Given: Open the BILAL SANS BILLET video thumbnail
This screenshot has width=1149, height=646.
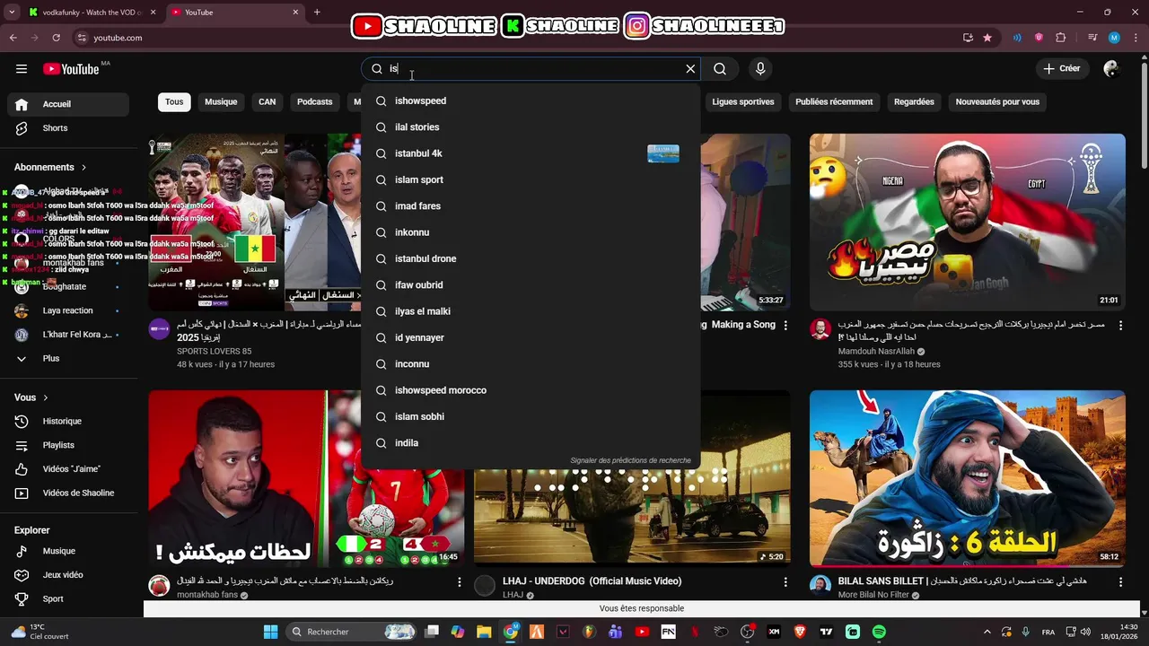Looking at the screenshot, I should point(968,478).
